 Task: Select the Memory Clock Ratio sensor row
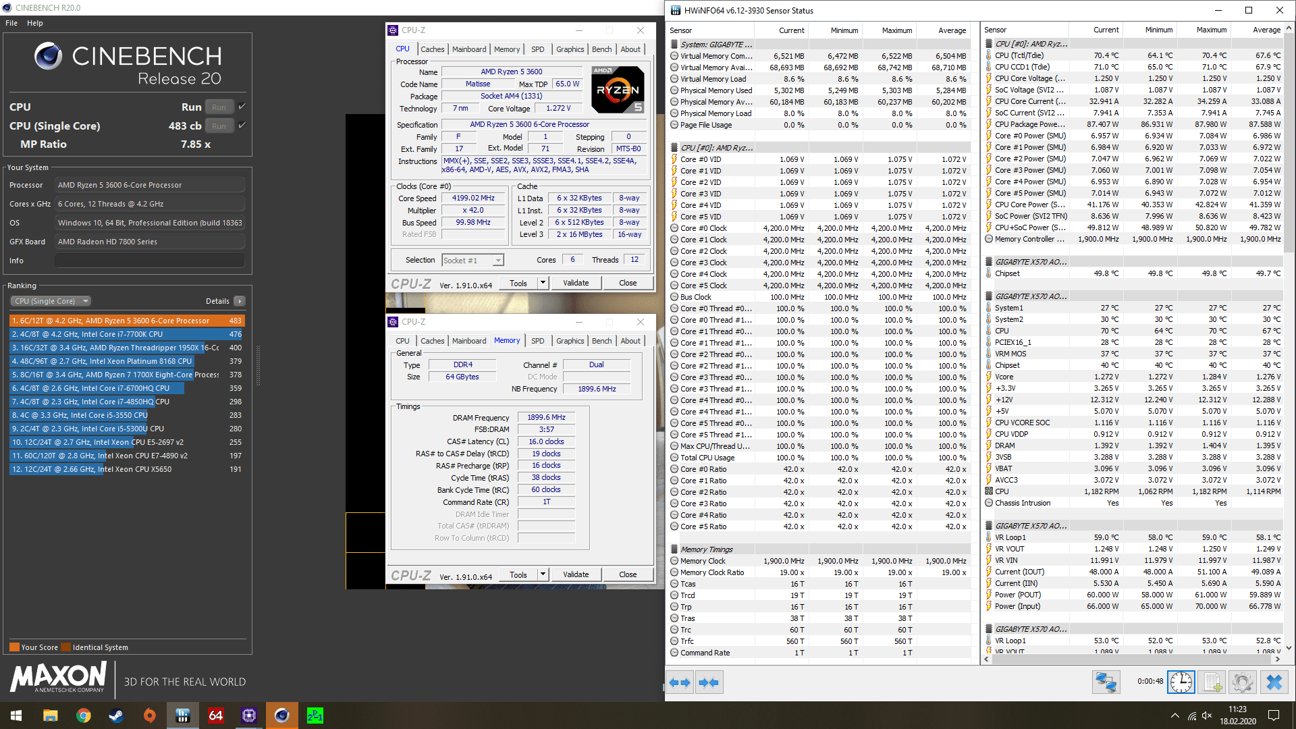click(819, 572)
